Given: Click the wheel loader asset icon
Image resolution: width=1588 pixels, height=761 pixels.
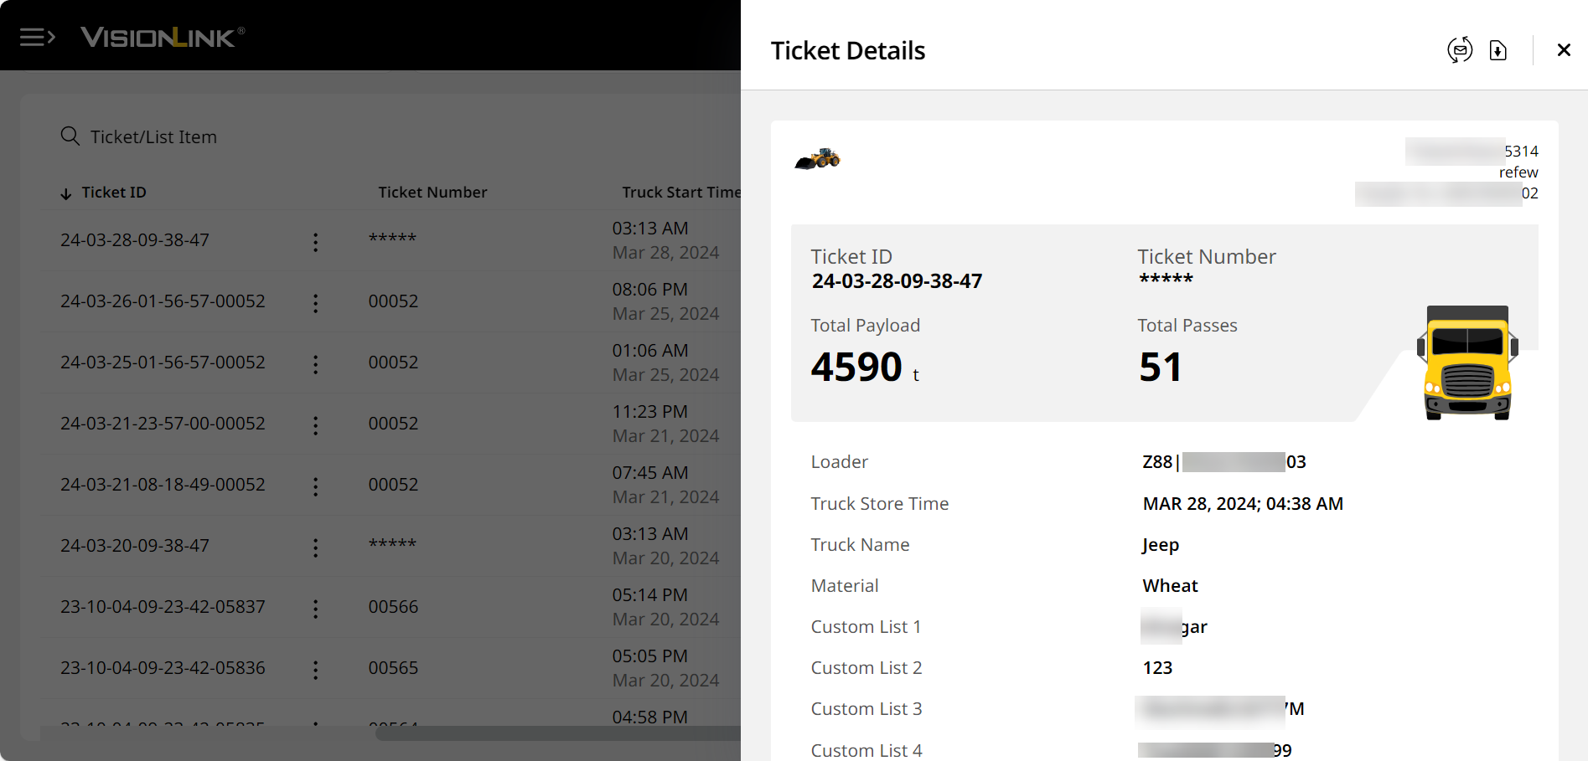Looking at the screenshot, I should [818, 158].
